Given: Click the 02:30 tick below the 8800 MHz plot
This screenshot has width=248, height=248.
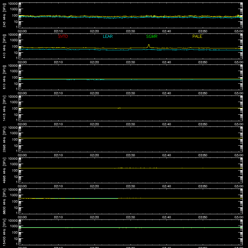Looking at the screenshot, I should [x=131, y=217].
